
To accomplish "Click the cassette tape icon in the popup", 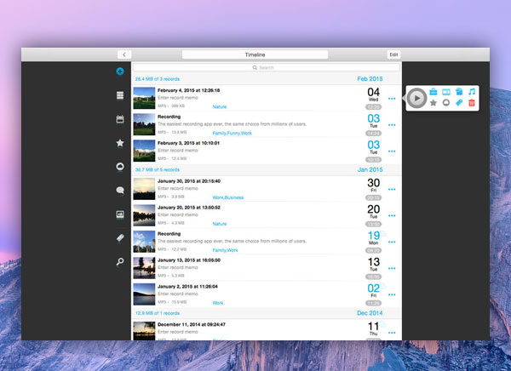I will [x=446, y=92].
